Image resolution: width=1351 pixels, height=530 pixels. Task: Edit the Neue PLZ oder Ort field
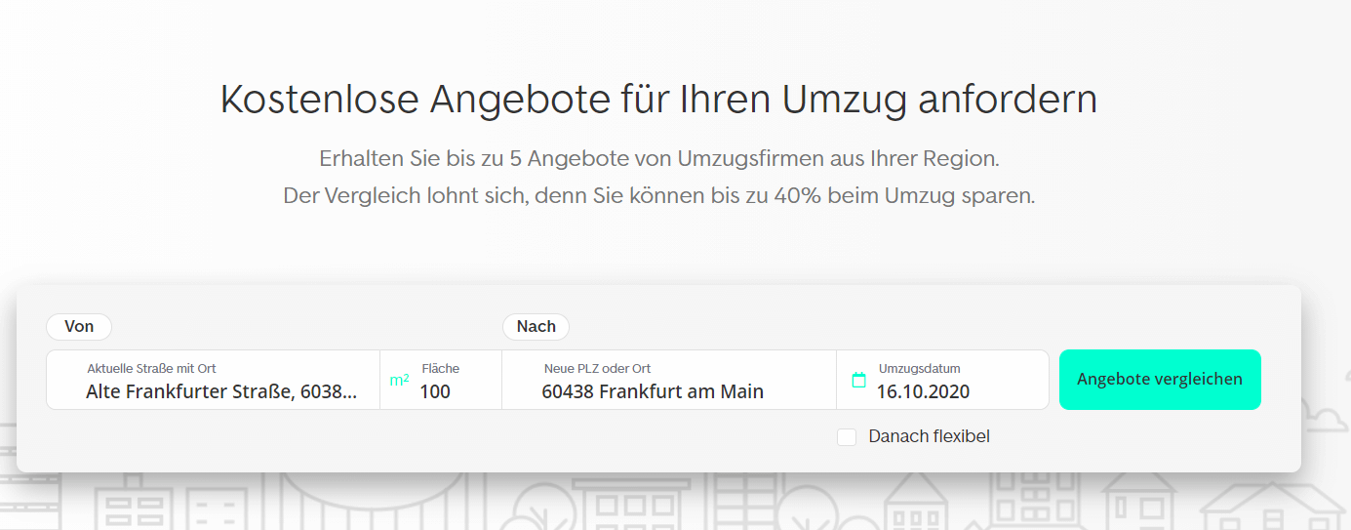(x=669, y=380)
